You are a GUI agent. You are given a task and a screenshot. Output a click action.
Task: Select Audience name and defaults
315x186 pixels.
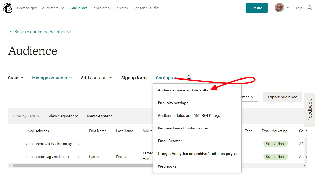(x=183, y=90)
